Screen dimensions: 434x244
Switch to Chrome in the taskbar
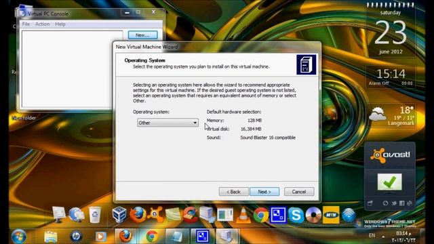point(152,237)
